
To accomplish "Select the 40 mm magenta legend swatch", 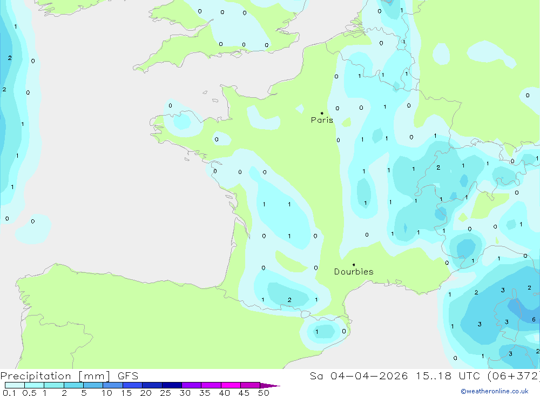I will 231,385.
